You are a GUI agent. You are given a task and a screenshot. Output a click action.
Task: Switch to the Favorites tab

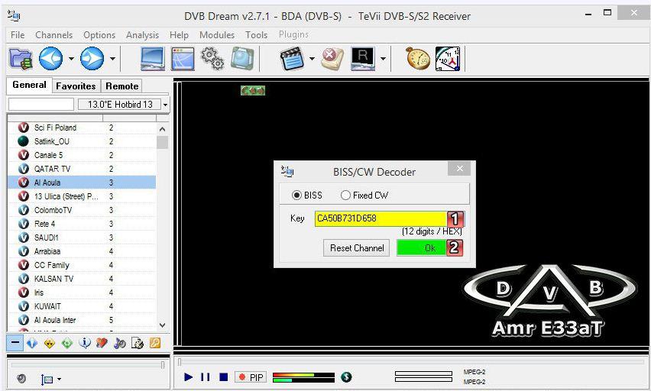[76, 86]
